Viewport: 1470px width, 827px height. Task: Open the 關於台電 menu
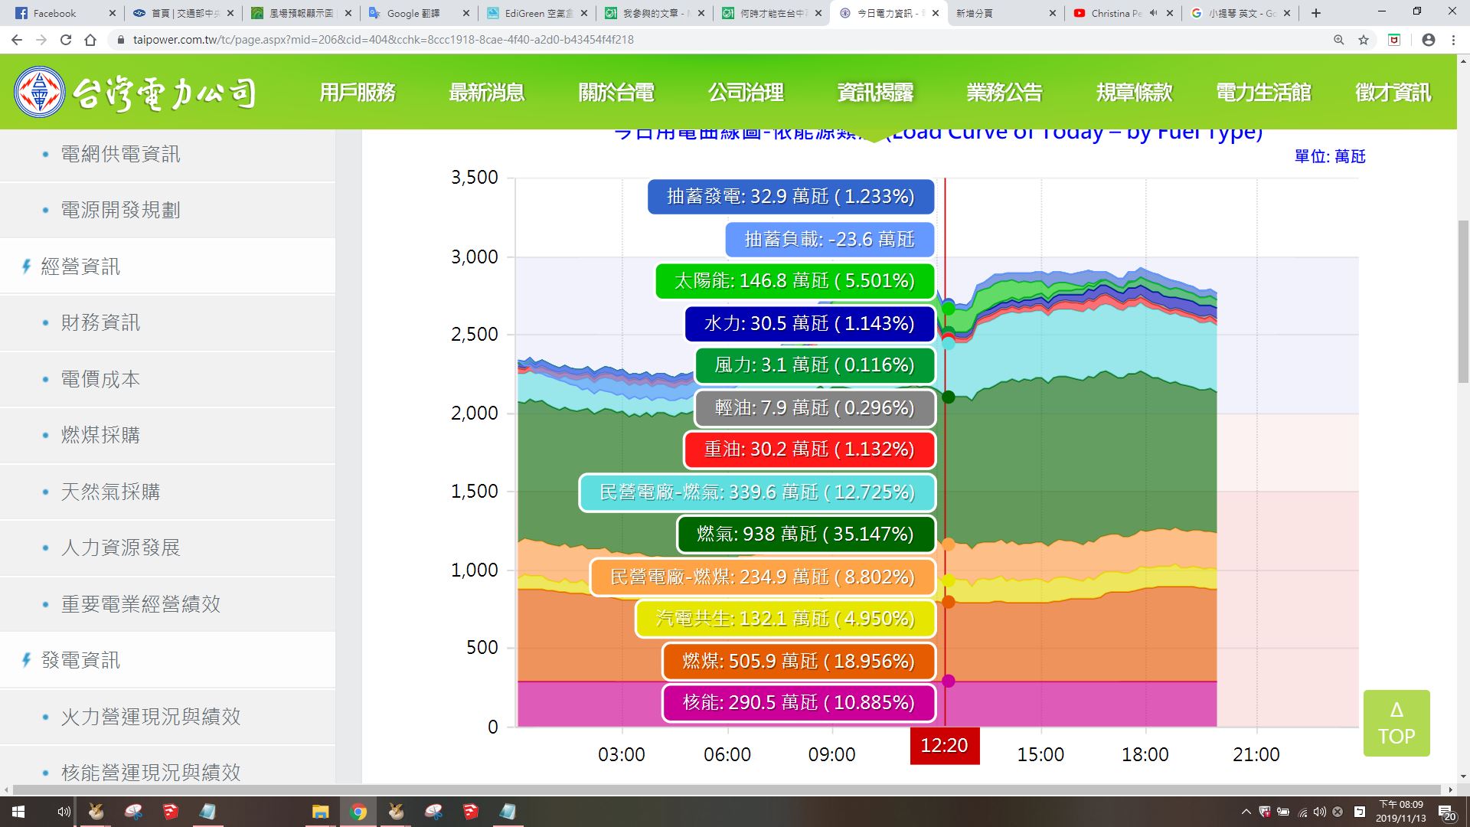tap(616, 93)
